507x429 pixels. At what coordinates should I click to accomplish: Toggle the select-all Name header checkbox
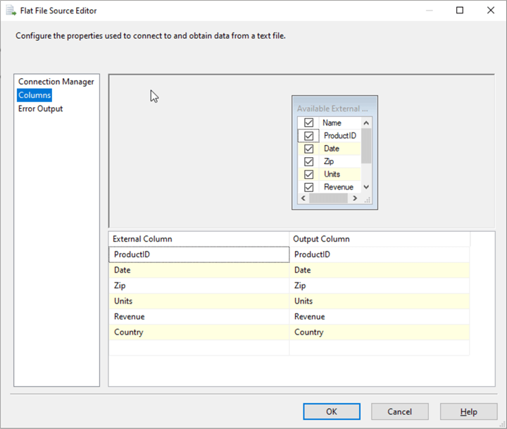pos(308,123)
